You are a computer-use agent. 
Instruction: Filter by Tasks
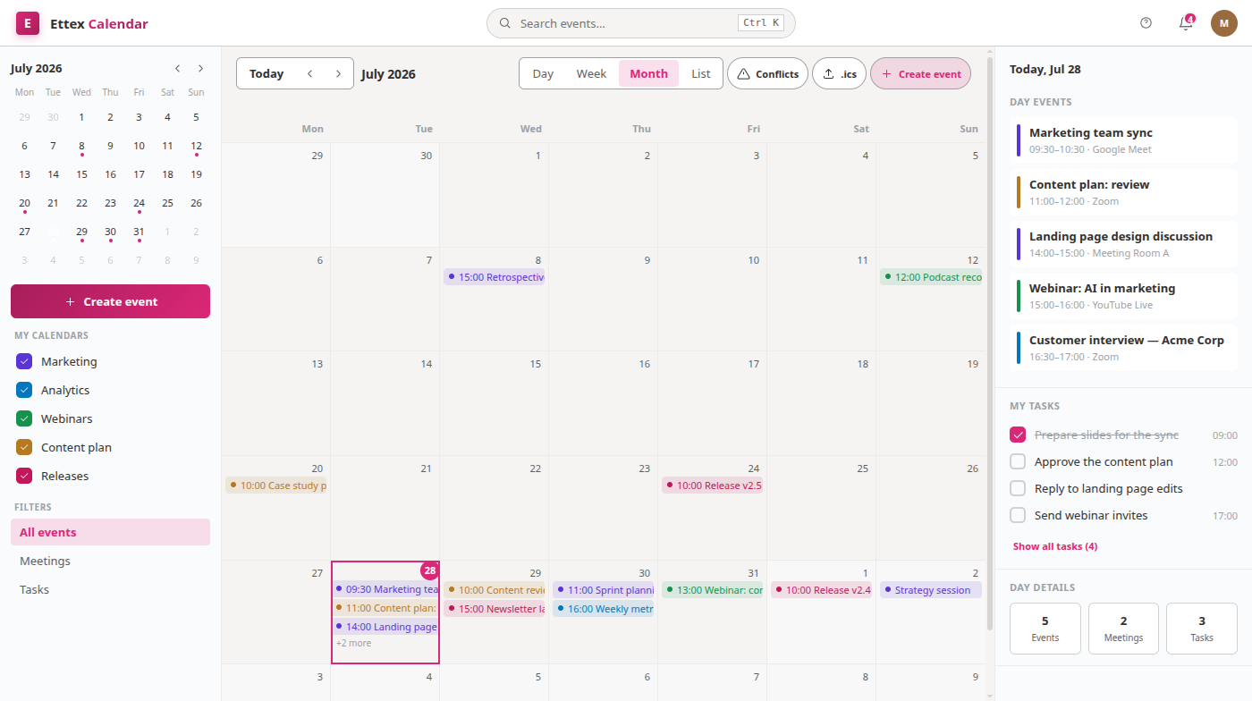click(x=110, y=589)
